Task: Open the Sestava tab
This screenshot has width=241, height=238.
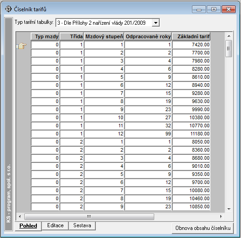Action: point(82,225)
